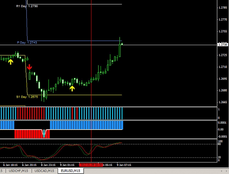Click the 1.2695 price scale value
This screenshot has width=229, height=174.
(x=223, y=79)
